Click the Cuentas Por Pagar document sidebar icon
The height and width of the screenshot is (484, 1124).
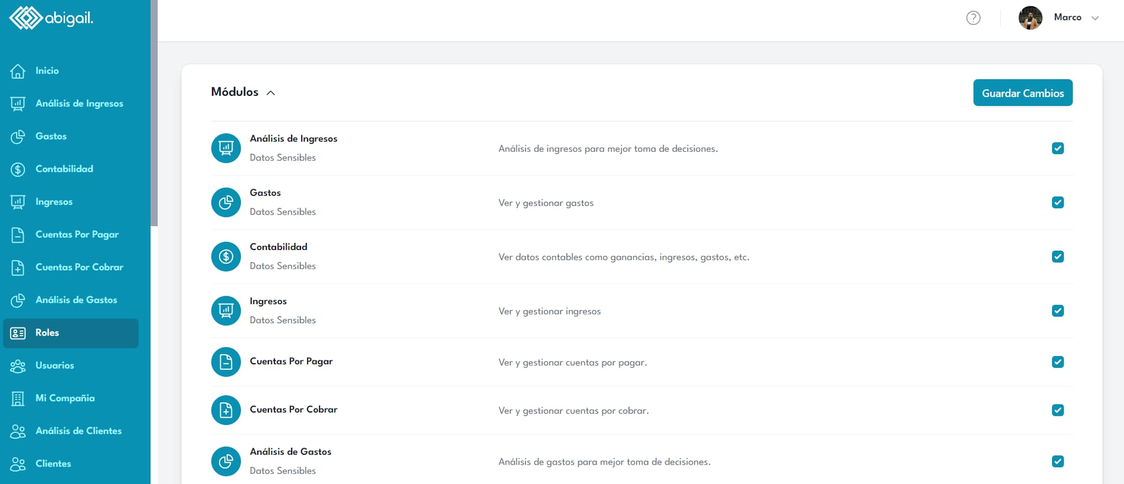[18, 235]
